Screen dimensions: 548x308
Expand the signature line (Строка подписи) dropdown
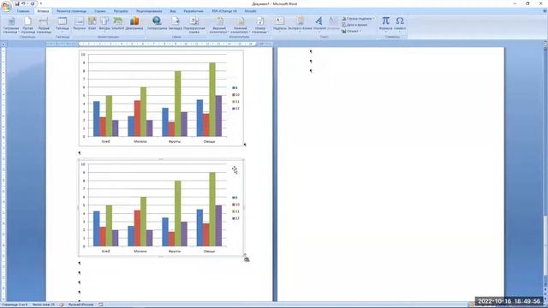click(x=373, y=19)
